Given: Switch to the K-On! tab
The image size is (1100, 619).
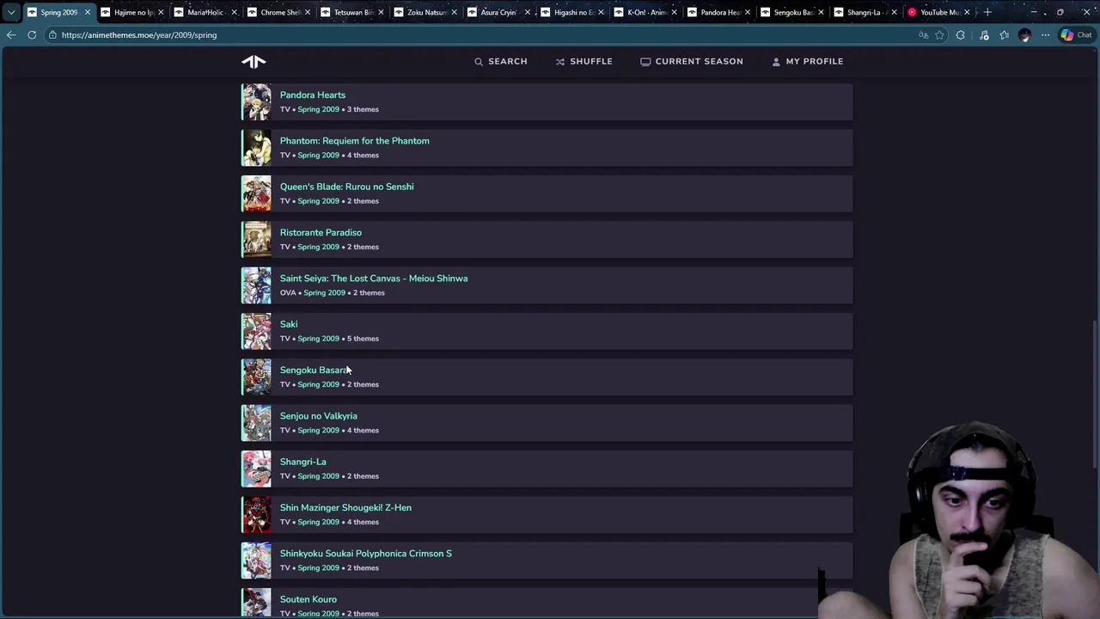Looking at the screenshot, I should click(646, 12).
